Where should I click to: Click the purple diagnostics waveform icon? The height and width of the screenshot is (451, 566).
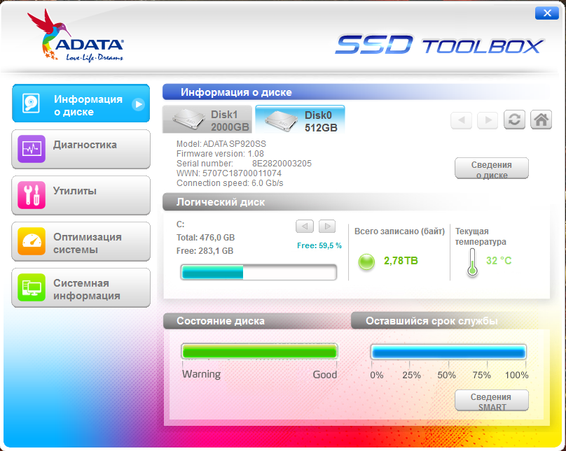click(32, 149)
